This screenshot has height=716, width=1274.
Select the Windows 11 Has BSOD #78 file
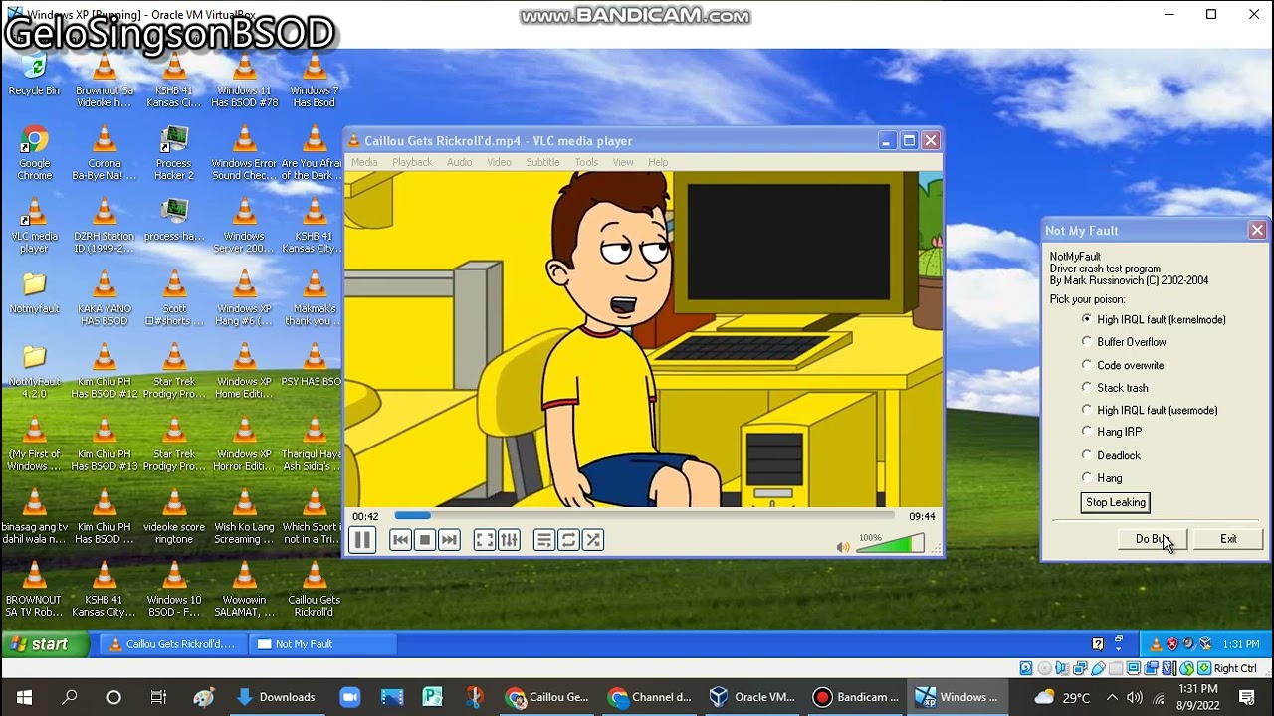coord(244,82)
